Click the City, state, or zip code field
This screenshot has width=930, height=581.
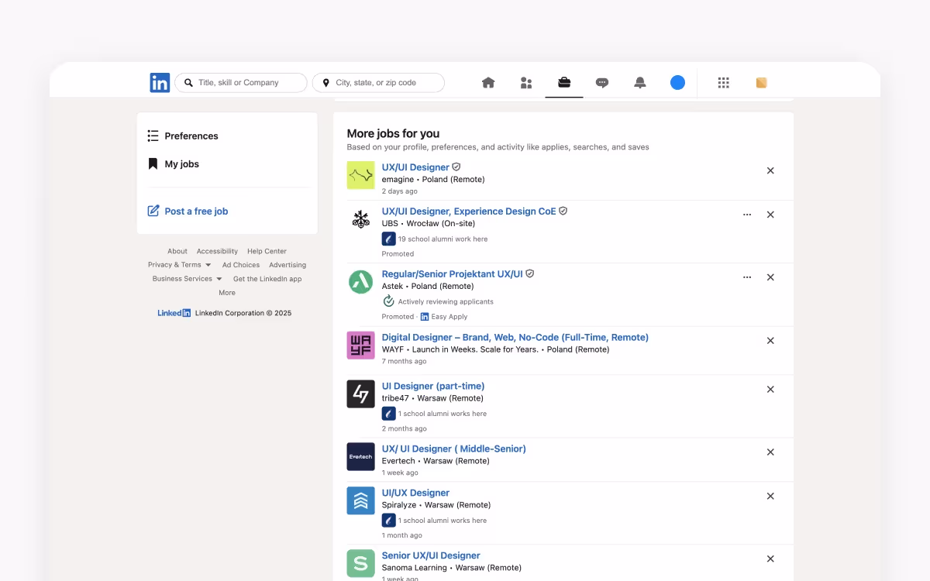click(x=378, y=83)
